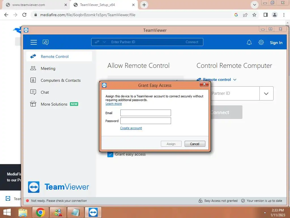
Task: Click Sign In in TeamViewer header
Action: coord(276,43)
